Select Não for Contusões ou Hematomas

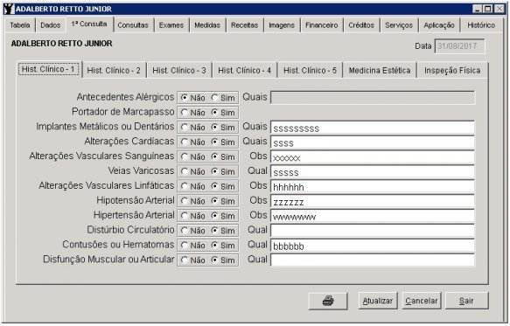pos(192,245)
